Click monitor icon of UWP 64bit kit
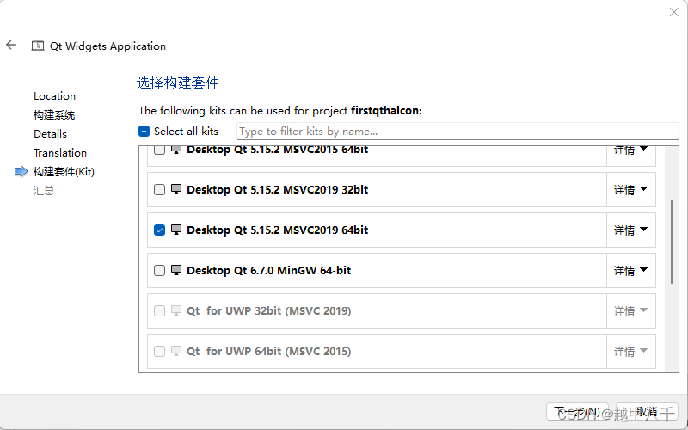This screenshot has height=430, width=688. pyautogui.click(x=176, y=351)
